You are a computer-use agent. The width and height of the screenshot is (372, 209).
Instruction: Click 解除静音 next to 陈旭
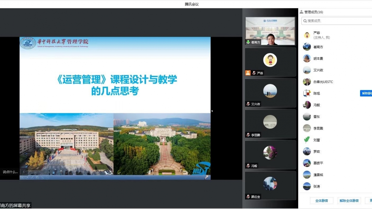click(367, 93)
